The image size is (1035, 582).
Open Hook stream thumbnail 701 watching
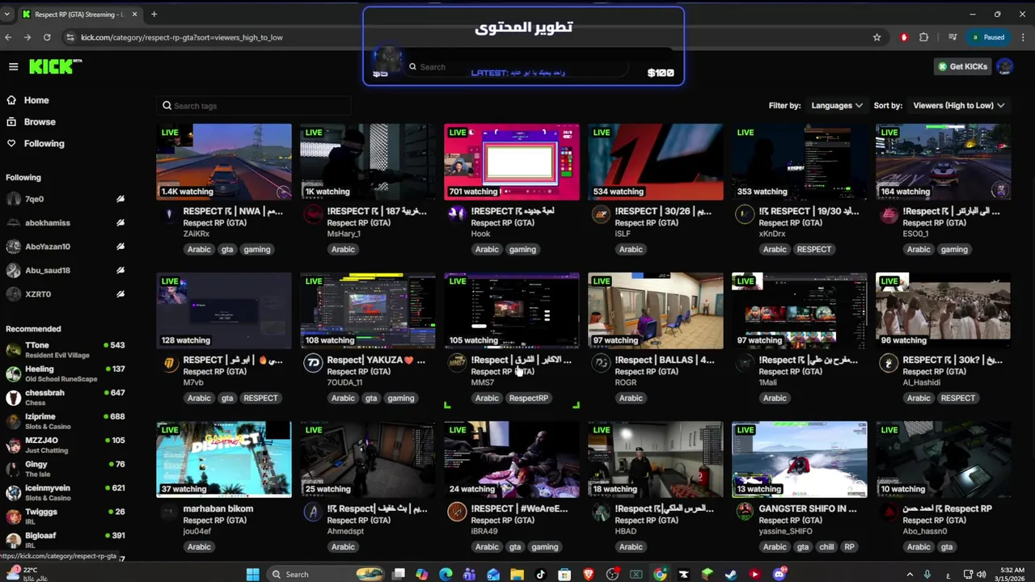[512, 162]
